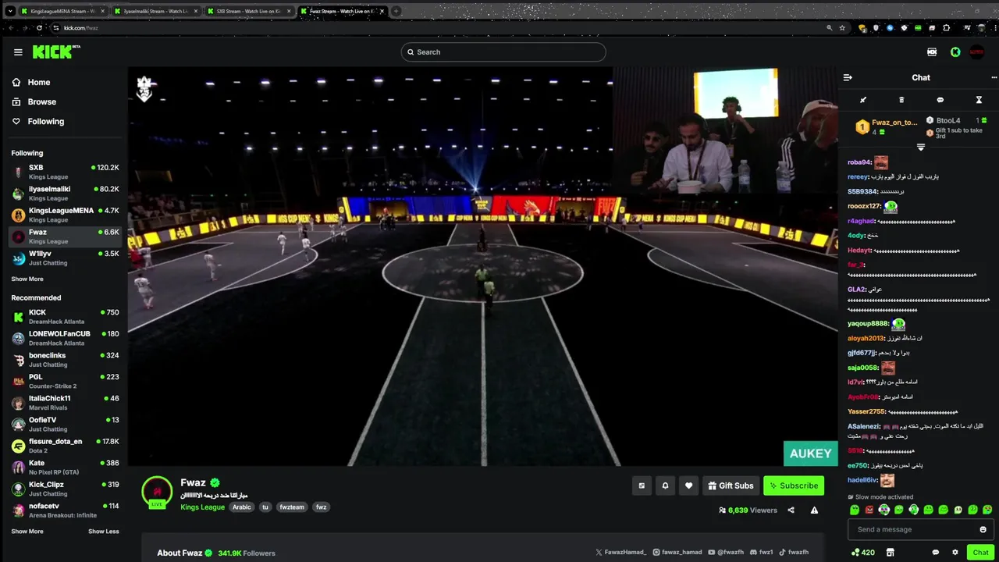Click the browser bookmark star icon
Screen dimensions: 999x562
pos(842,27)
